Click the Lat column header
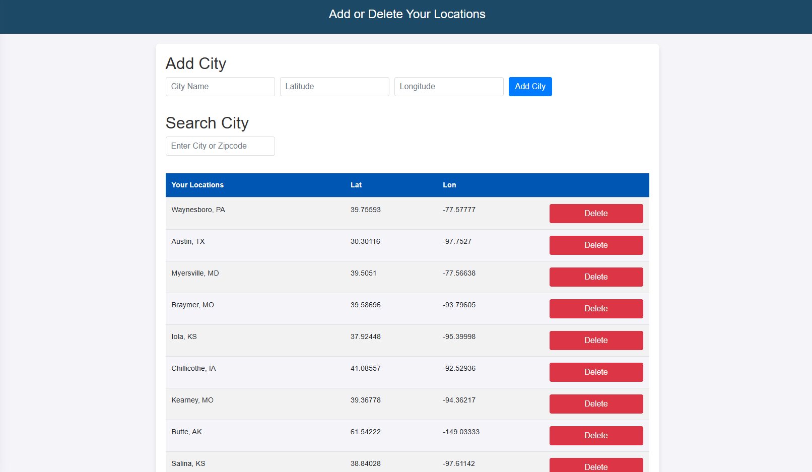Viewport: 812px width, 472px height. coord(356,185)
